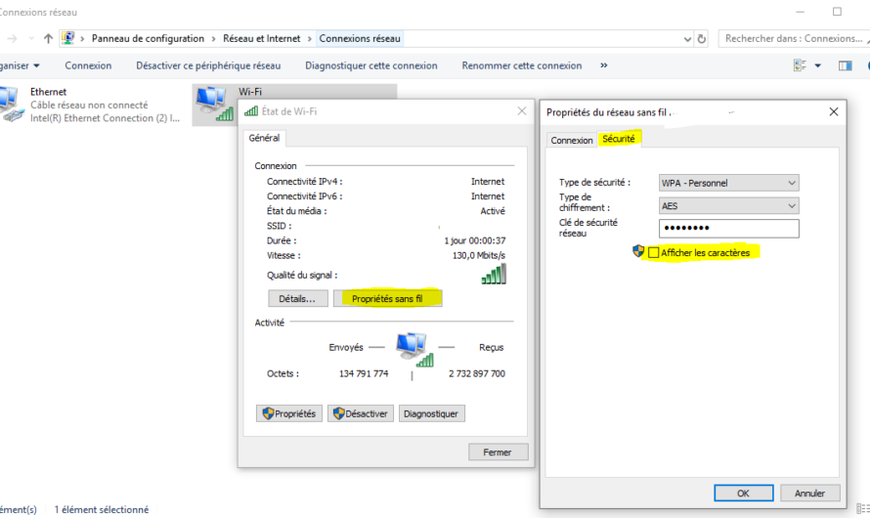Open view options dropdown arrow in toolbar
870x518 pixels.
coord(818,65)
